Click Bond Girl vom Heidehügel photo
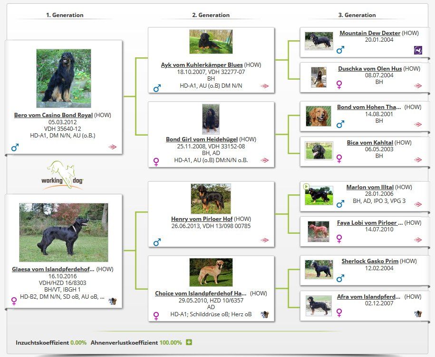 point(211,119)
